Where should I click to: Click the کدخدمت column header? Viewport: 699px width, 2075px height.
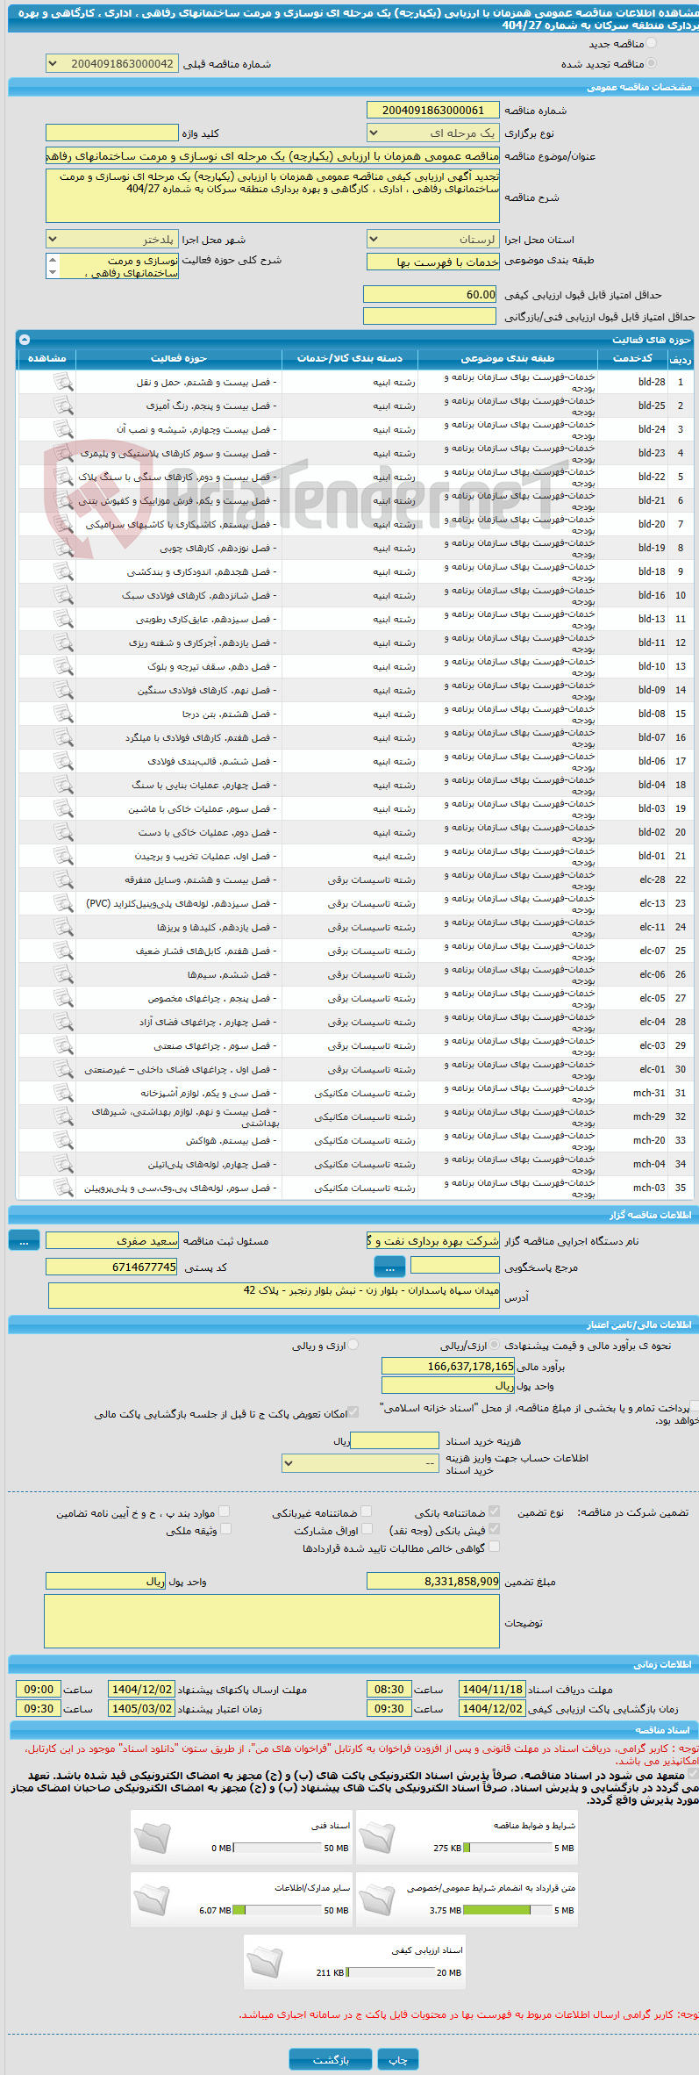tap(632, 358)
